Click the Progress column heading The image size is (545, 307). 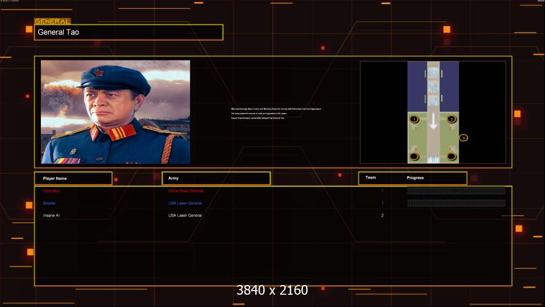click(x=415, y=178)
